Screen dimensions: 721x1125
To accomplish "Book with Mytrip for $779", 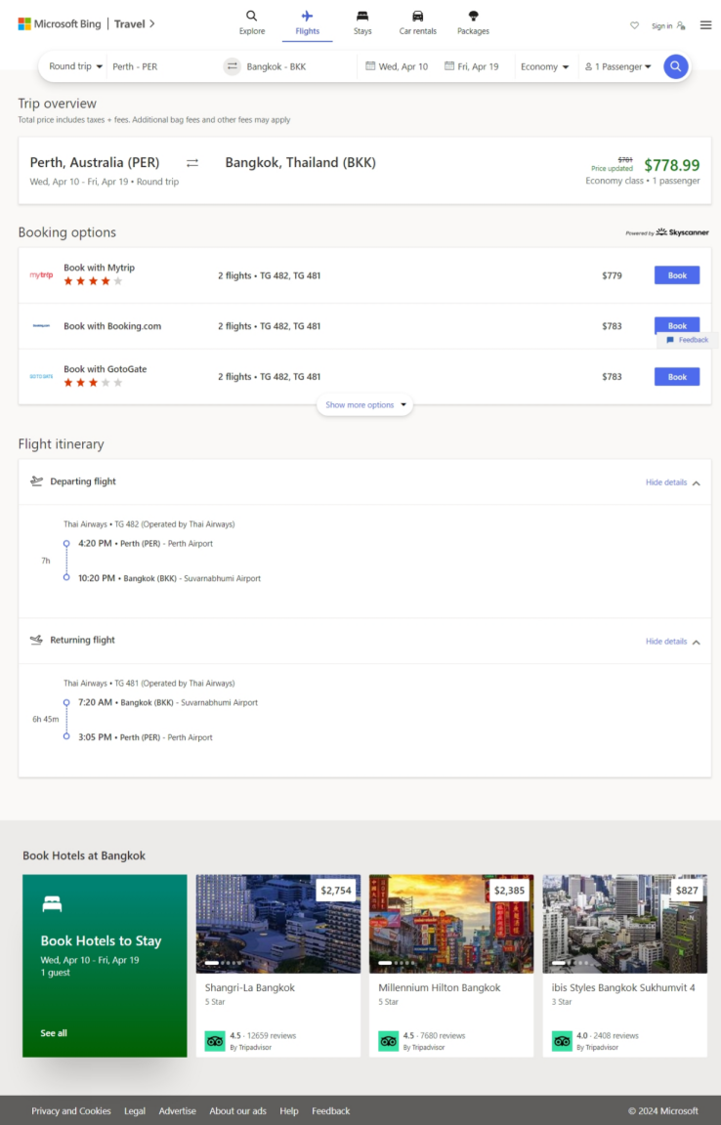I will coord(676,275).
